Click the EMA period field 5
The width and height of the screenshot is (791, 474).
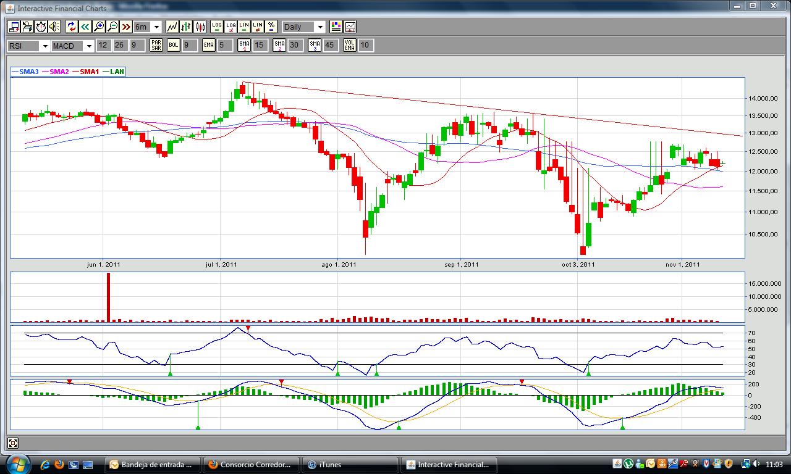[x=225, y=45]
